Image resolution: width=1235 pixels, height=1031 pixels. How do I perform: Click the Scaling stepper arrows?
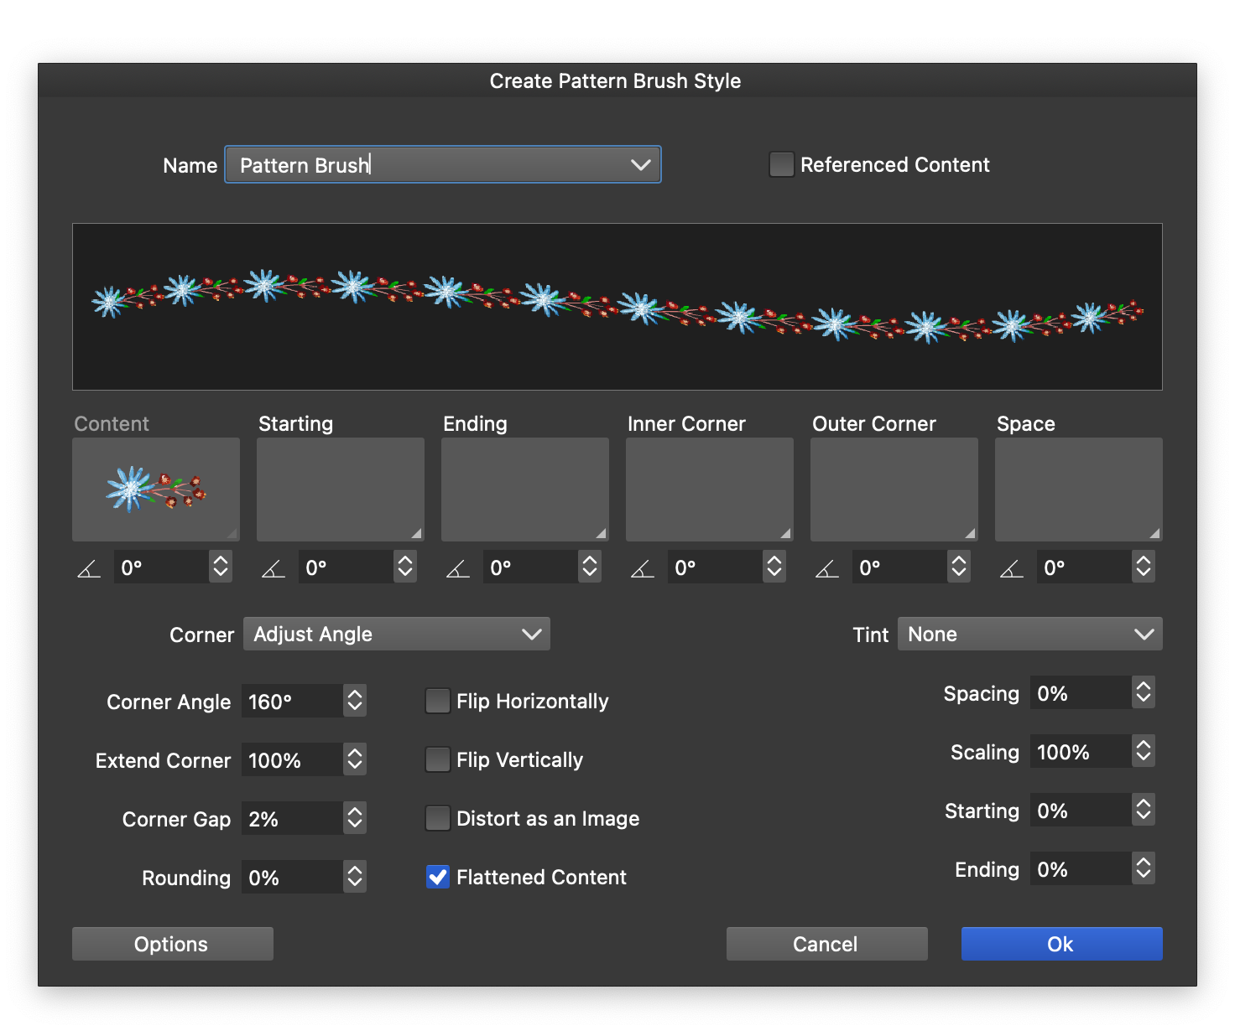click(x=1143, y=751)
